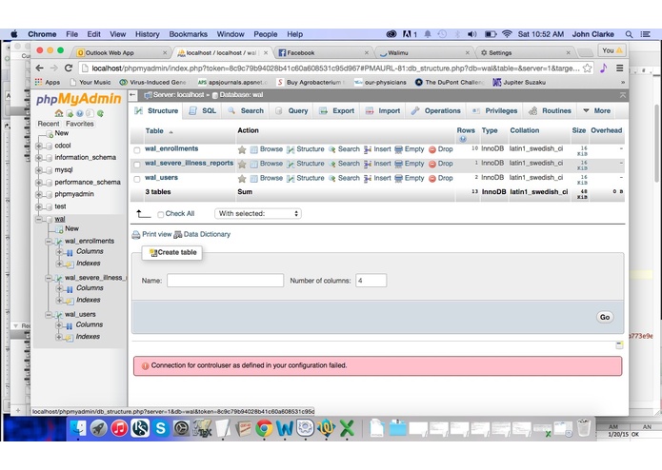Click the log out icon next to home
The image size is (662, 470).
pos(70,113)
